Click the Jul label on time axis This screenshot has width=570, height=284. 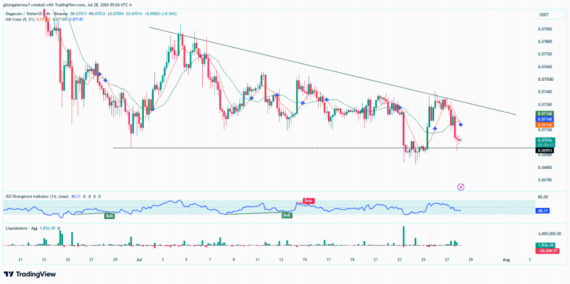click(x=138, y=260)
